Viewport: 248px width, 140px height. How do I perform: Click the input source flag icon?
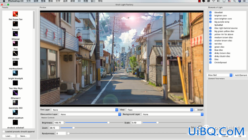click(x=229, y=1)
